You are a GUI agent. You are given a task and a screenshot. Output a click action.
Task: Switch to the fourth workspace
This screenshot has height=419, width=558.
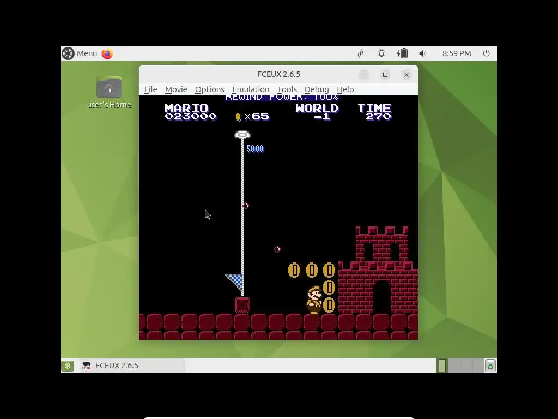[477, 366]
